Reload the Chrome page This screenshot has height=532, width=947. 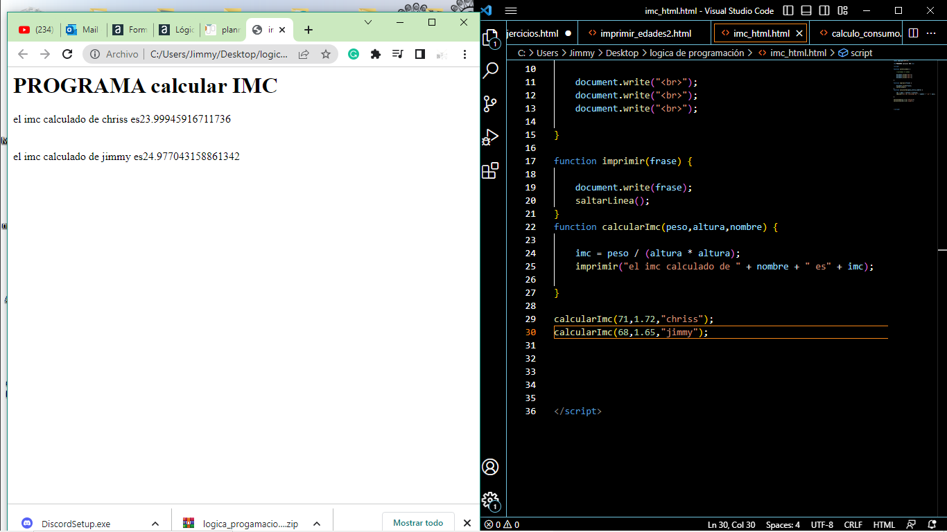[67, 54]
